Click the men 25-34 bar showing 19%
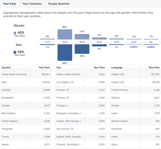The width and height of the screenshot is (161, 149). coord(82,49)
